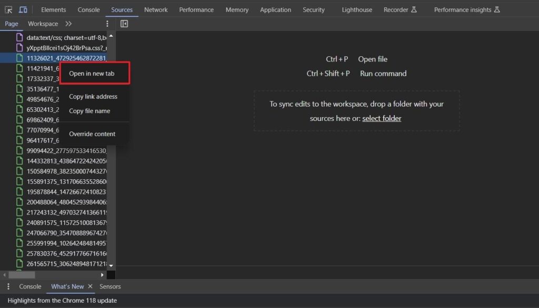Click horizontal scrollbar left arrow
Image resolution: width=539 pixels, height=308 pixels.
click(x=4, y=275)
